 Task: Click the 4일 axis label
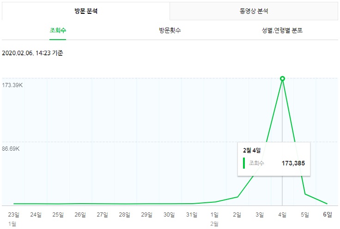tap(282, 214)
